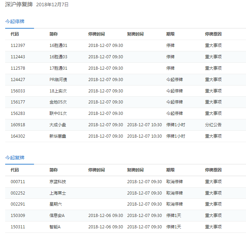Open the 18上实次 entry
Screen dimensions: 246x238
pos(58,91)
